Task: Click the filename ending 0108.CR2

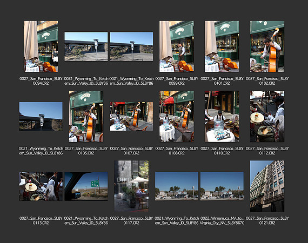Action: click(x=177, y=151)
